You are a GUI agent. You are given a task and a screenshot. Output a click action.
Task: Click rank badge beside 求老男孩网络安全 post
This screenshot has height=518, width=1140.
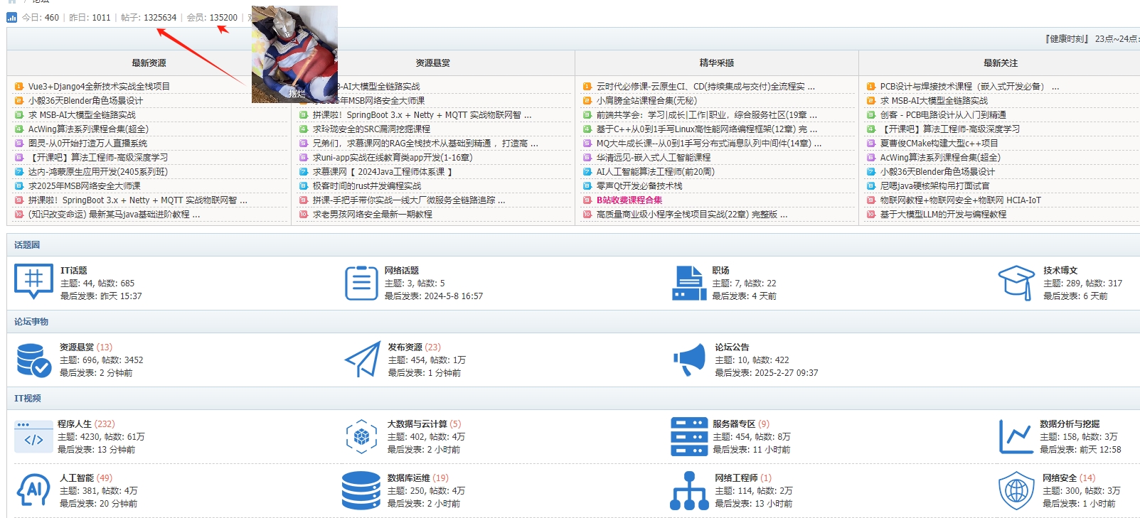click(304, 214)
